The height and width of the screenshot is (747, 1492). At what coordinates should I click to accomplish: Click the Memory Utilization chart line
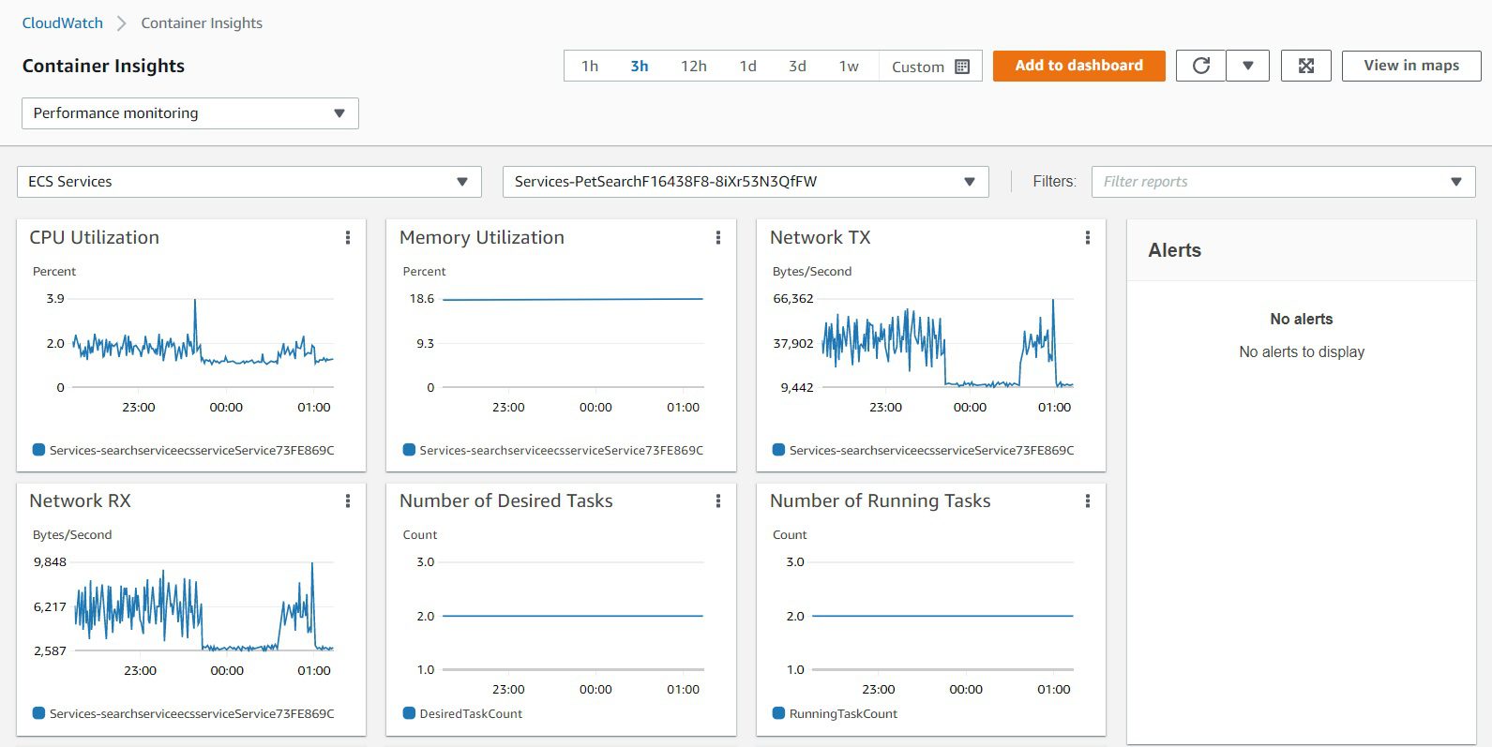[x=573, y=299]
